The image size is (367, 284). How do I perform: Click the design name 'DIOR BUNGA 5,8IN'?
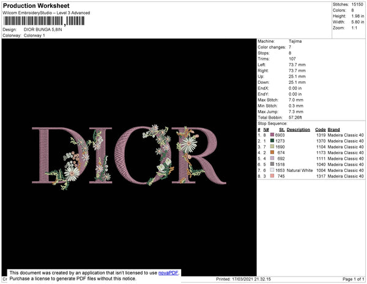coord(43,30)
